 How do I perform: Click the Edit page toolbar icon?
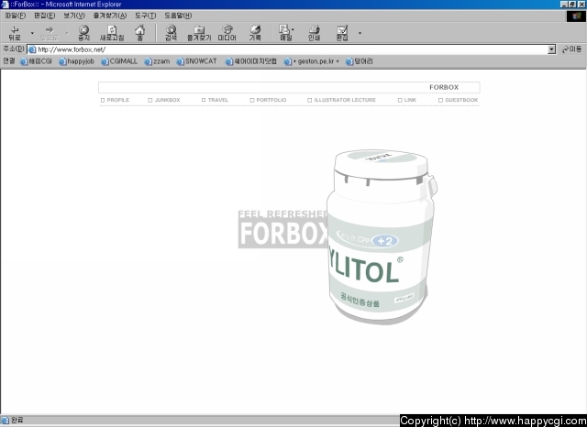[x=342, y=33]
